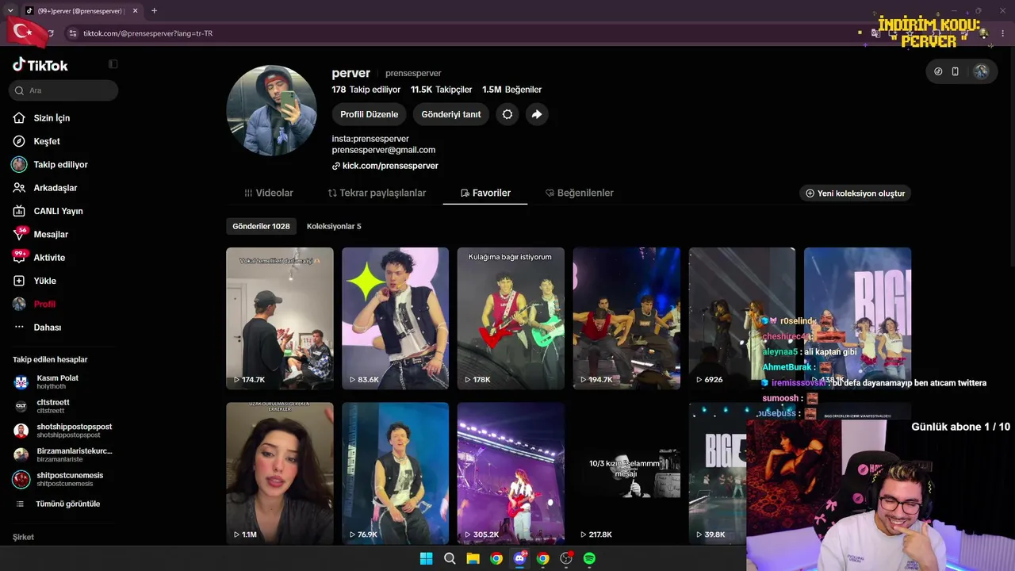The height and width of the screenshot is (571, 1015).
Task: Click the TikTok coins icon at top right
Action: [x=938, y=71]
